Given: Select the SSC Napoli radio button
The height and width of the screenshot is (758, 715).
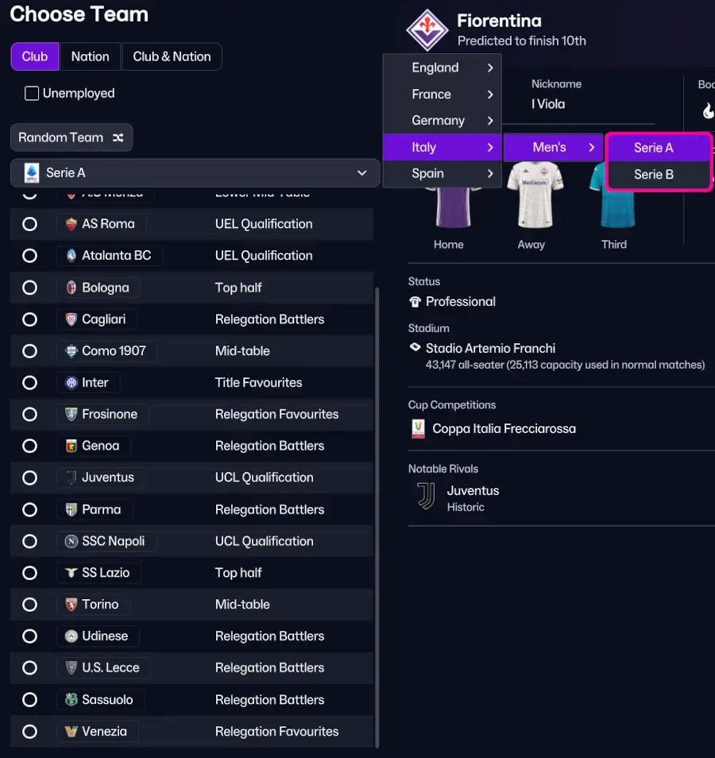Looking at the screenshot, I should tap(30, 541).
